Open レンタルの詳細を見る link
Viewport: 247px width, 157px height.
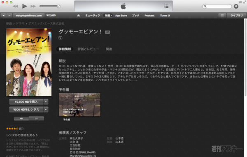[x=22, y=135]
